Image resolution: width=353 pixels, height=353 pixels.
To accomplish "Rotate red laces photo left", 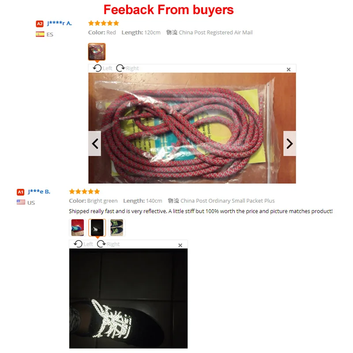I will [x=103, y=68].
